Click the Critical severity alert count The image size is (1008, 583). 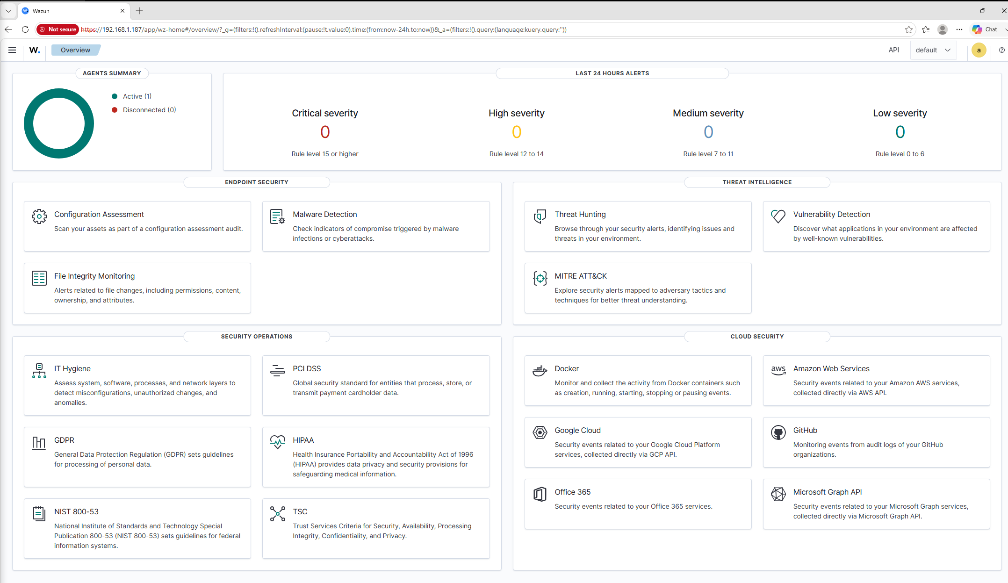325,132
